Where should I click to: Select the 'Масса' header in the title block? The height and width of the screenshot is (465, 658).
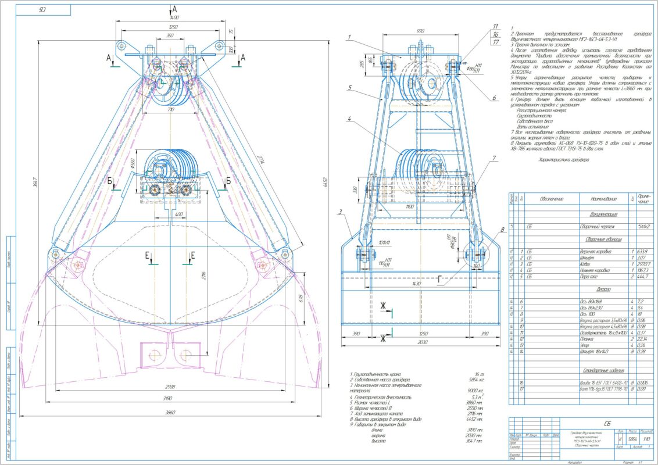click(633, 431)
